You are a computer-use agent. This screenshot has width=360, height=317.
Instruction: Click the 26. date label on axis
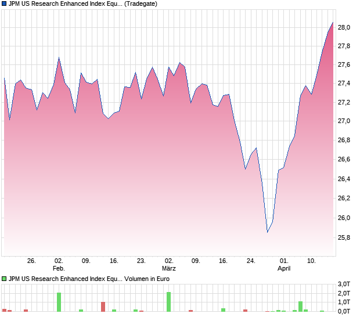[x=31, y=261]
